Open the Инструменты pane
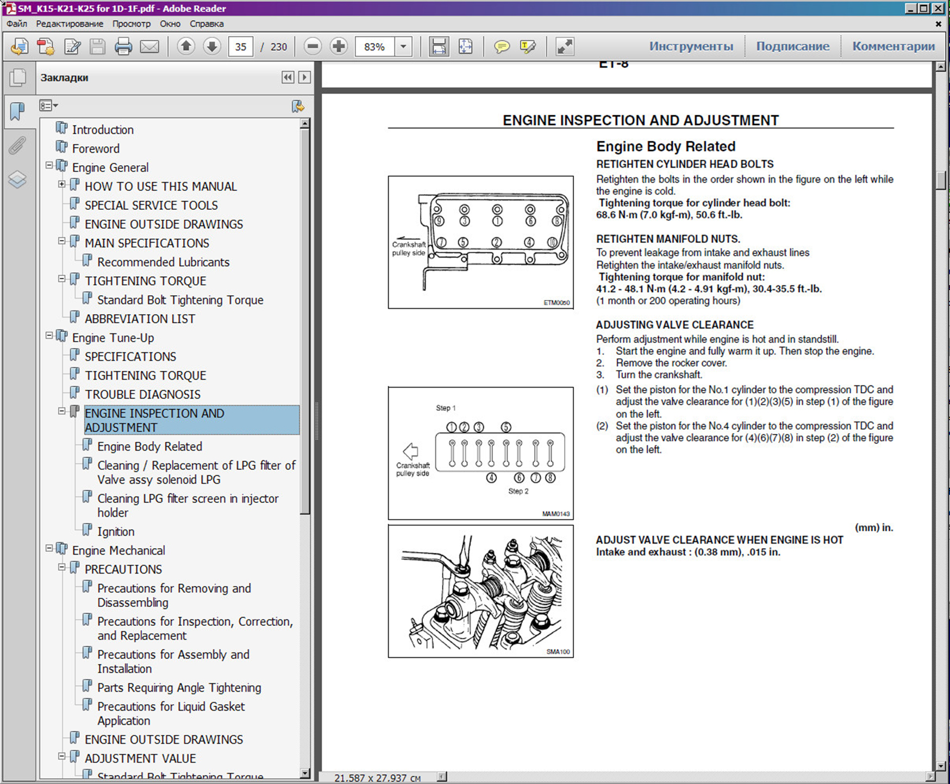 click(x=691, y=47)
